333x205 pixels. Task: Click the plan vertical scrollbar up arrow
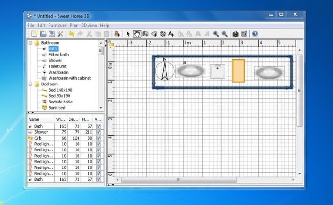(299, 50)
